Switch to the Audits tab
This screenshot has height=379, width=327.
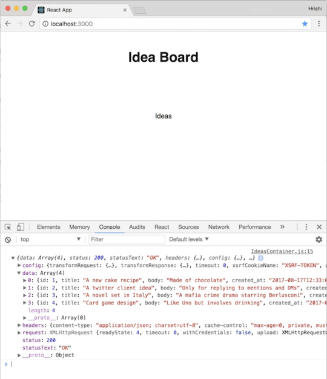pyautogui.click(x=137, y=227)
